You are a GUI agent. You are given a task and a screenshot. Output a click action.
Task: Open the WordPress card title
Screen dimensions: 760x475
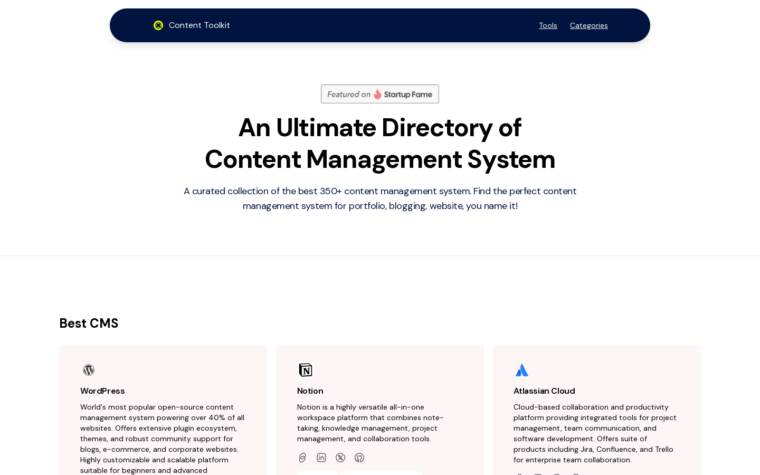click(102, 391)
